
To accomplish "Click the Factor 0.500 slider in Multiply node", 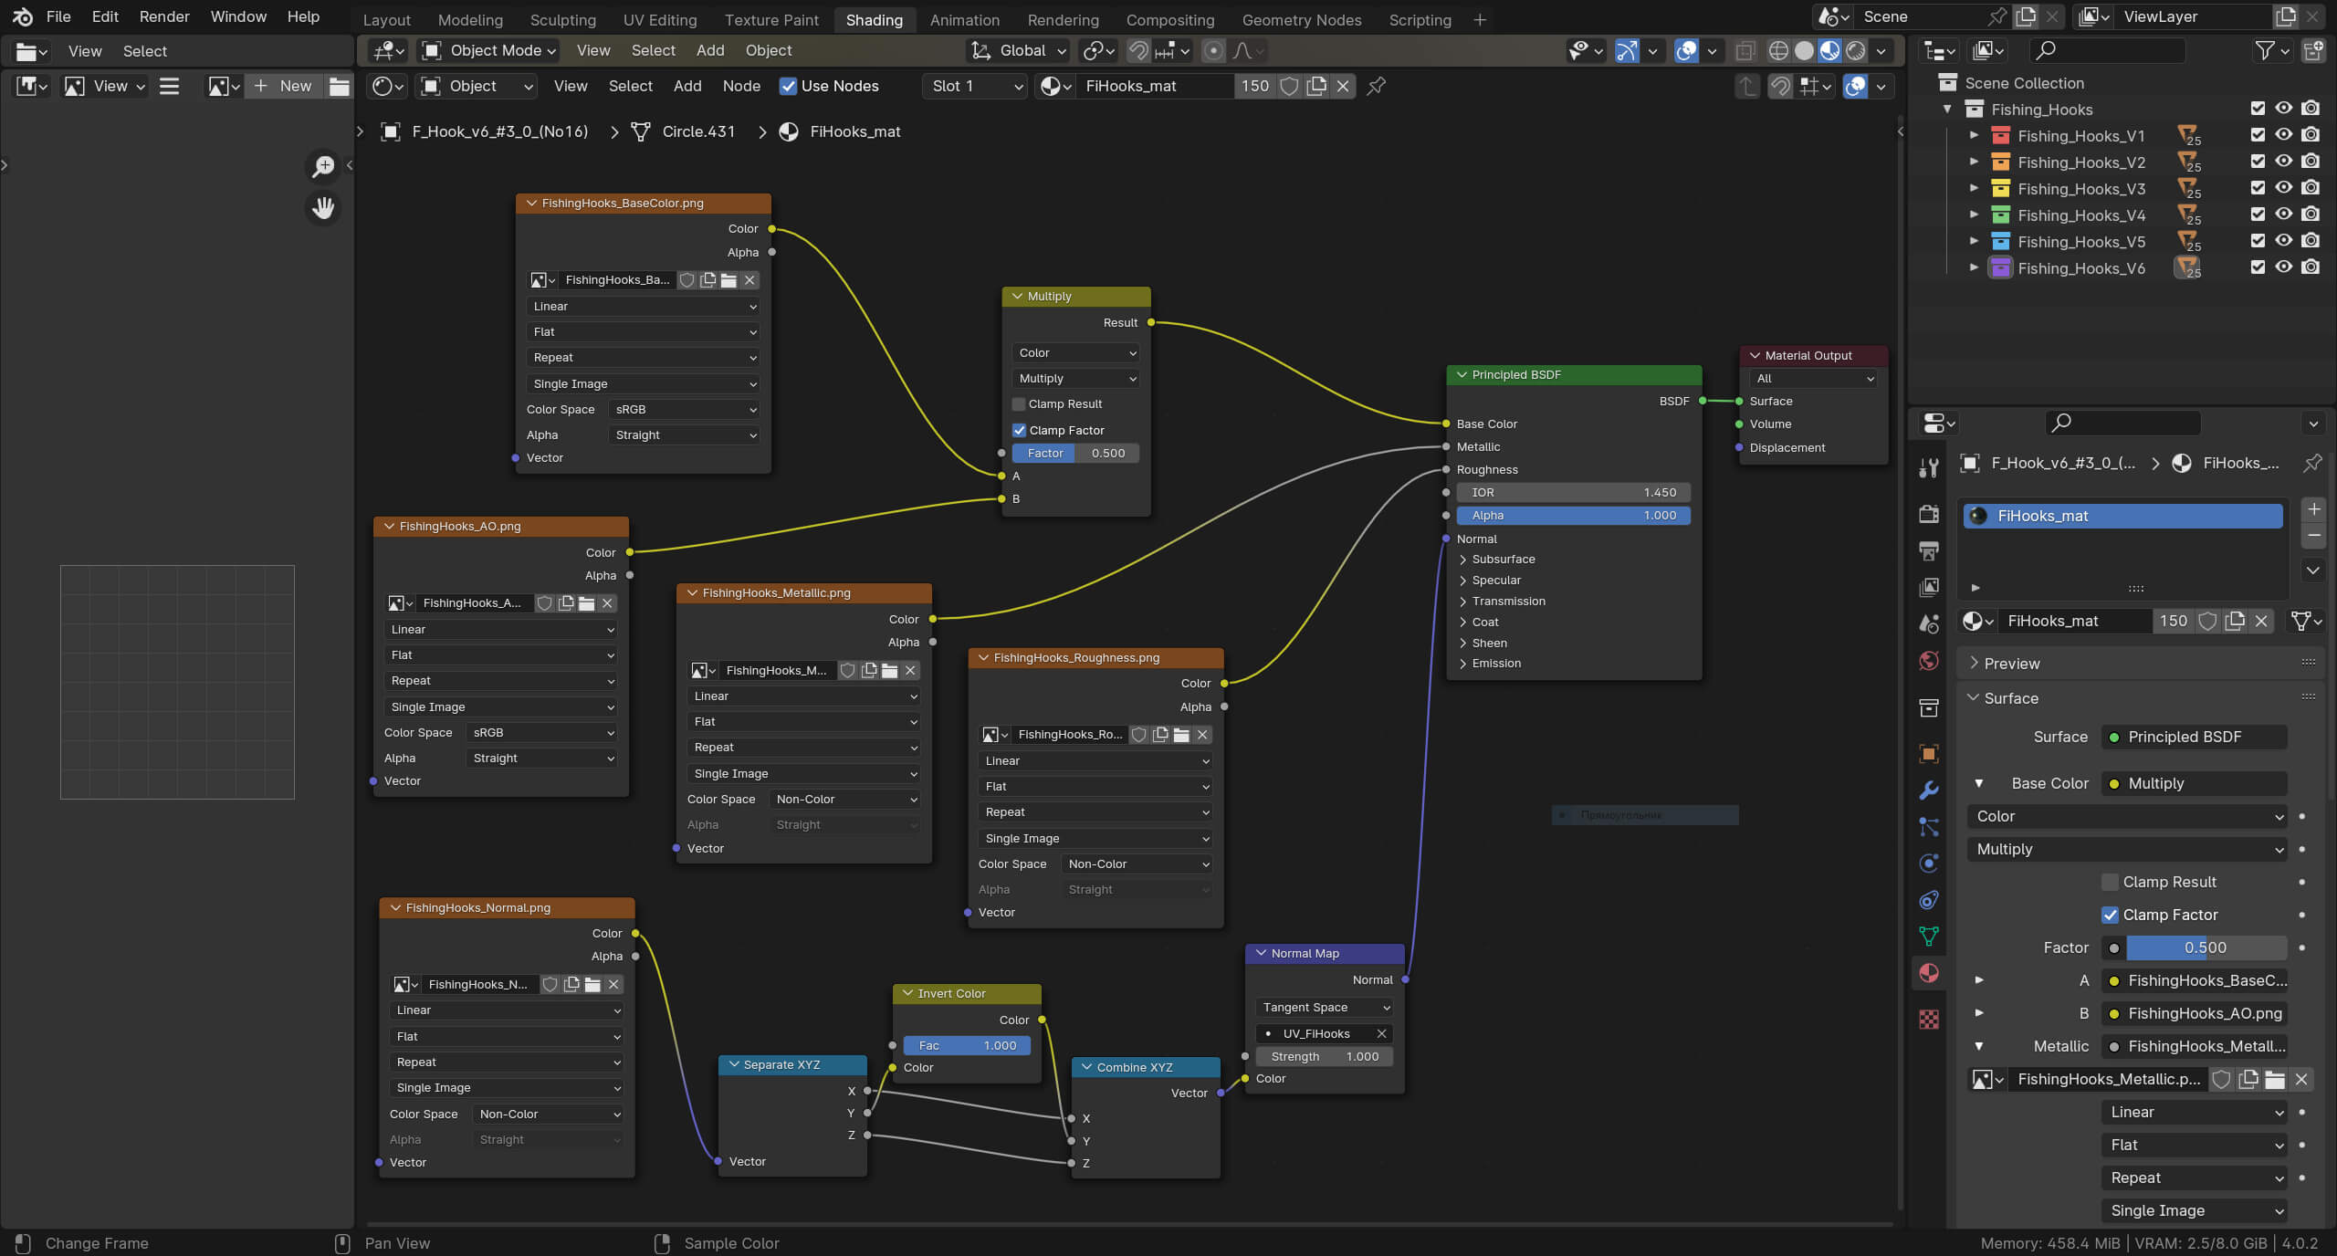I will coord(1075,453).
